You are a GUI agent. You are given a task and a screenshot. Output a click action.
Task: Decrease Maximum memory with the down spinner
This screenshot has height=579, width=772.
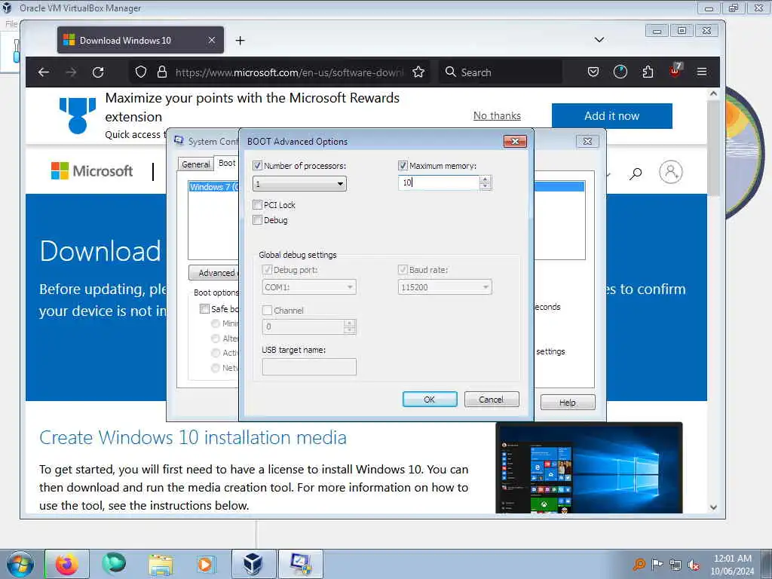485,187
